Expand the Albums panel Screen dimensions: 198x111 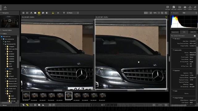1,105
